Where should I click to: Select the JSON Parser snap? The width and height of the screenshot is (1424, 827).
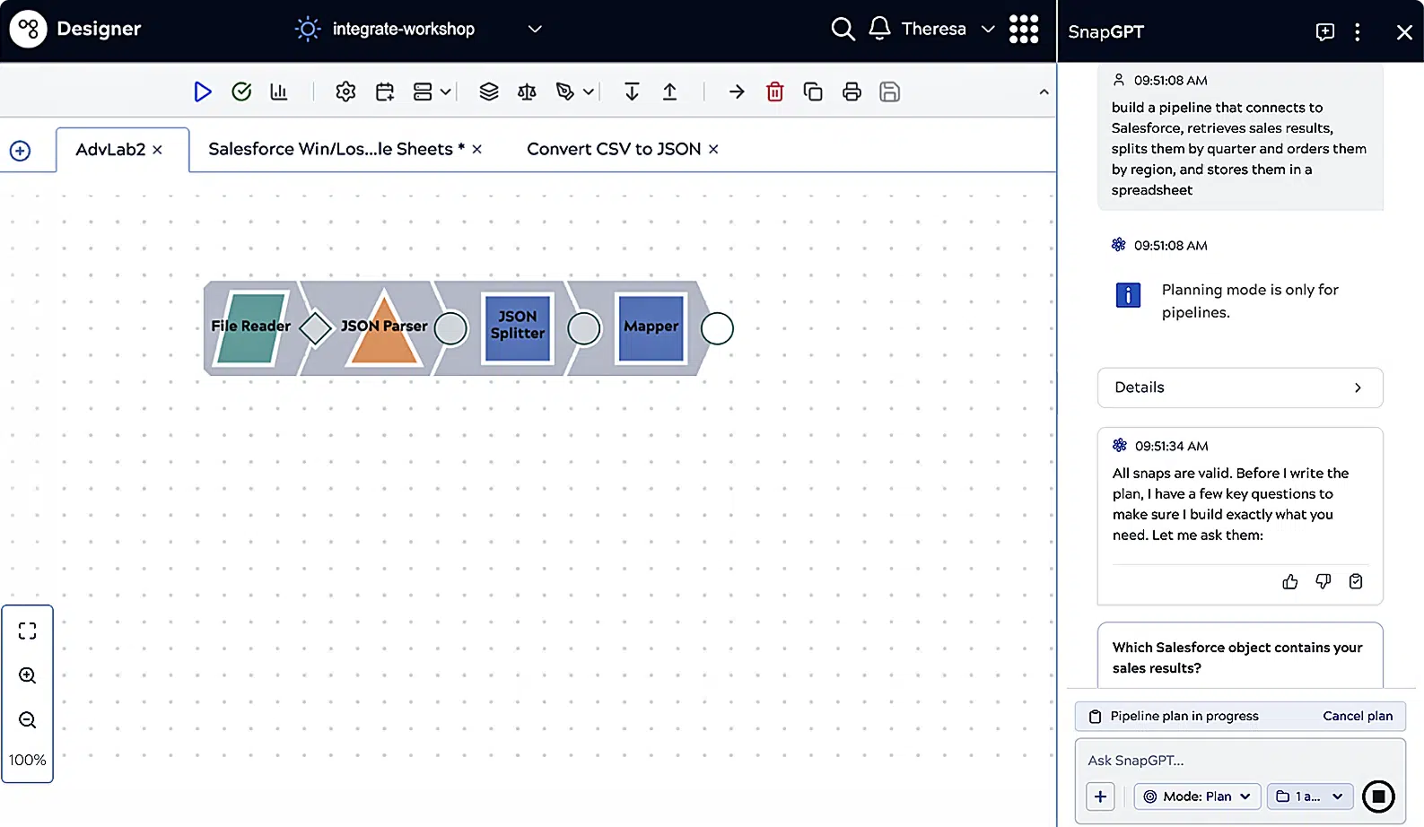pyautogui.click(x=384, y=328)
